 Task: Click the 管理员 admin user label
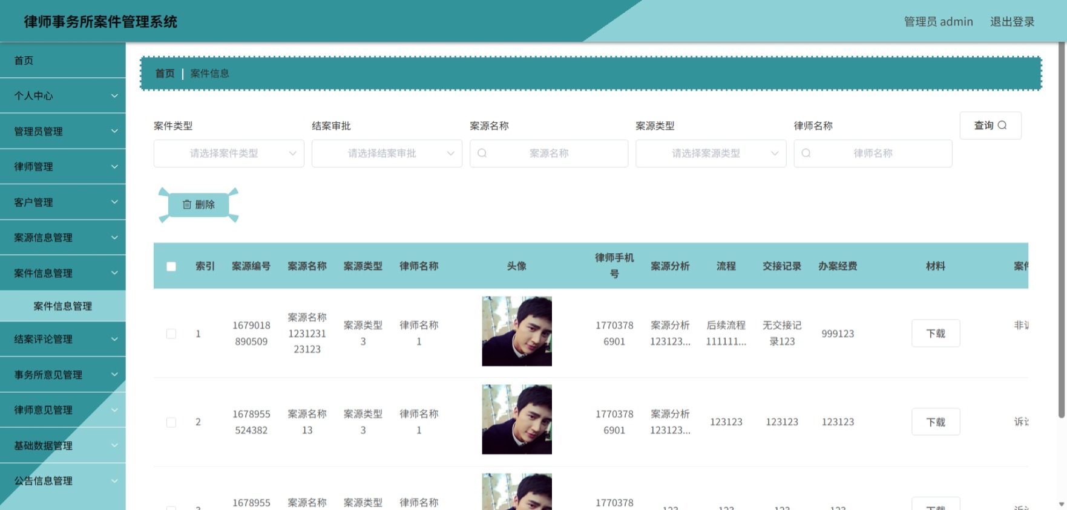[938, 22]
